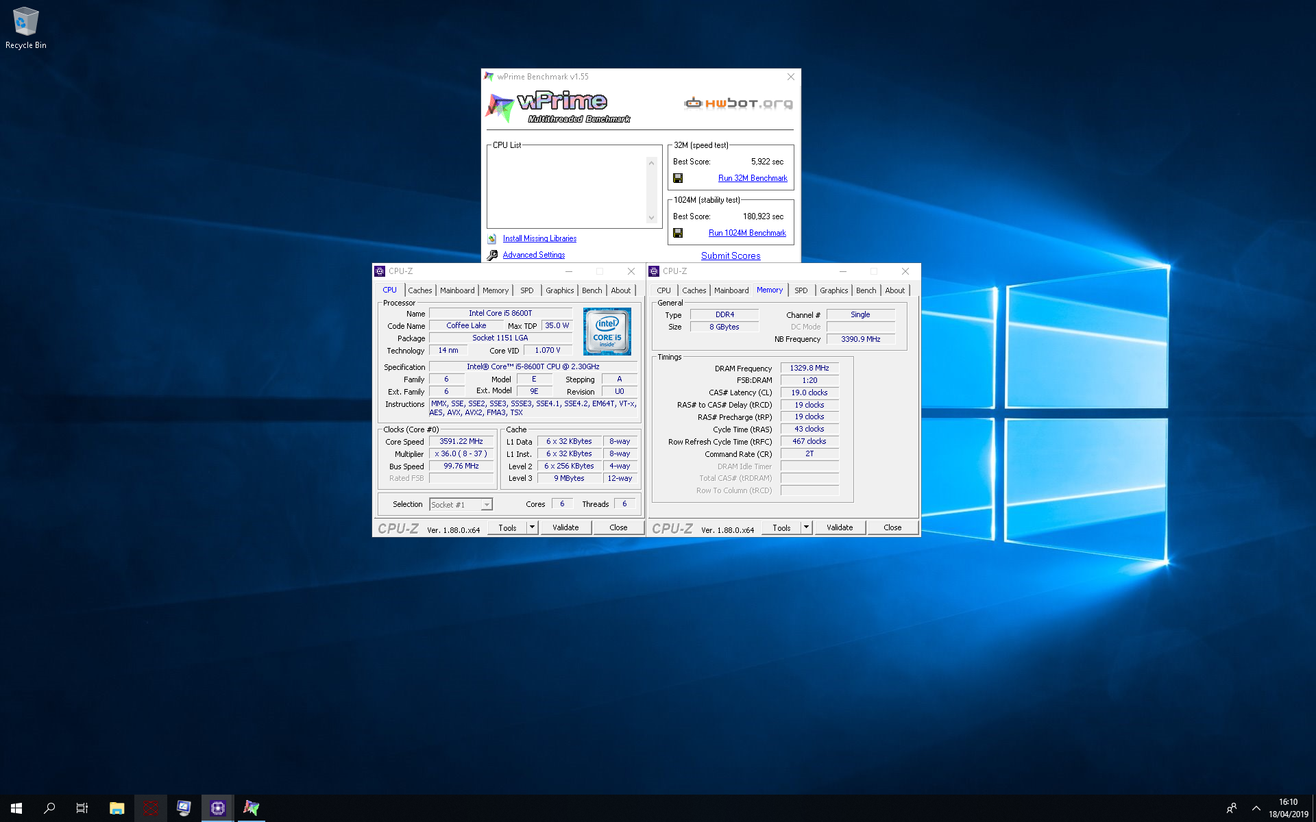Switch to CPU-Z via its taskbar icon
The width and height of the screenshot is (1316, 822).
click(x=217, y=808)
